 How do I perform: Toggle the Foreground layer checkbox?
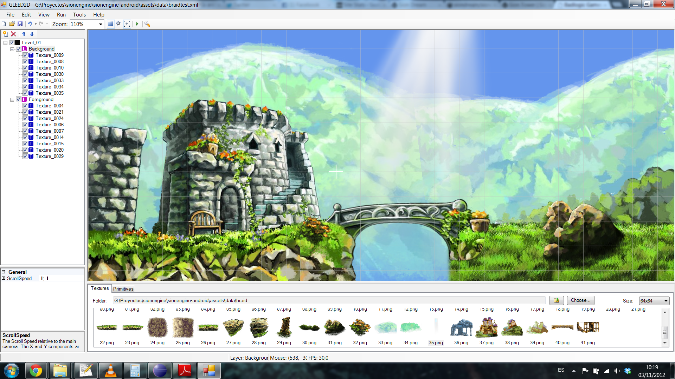tap(19, 99)
